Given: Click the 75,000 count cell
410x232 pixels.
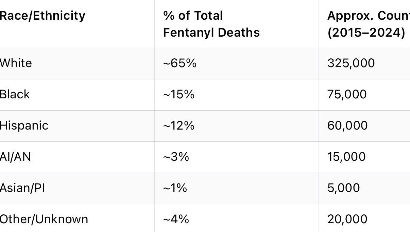Looking at the screenshot, I should point(347,94).
